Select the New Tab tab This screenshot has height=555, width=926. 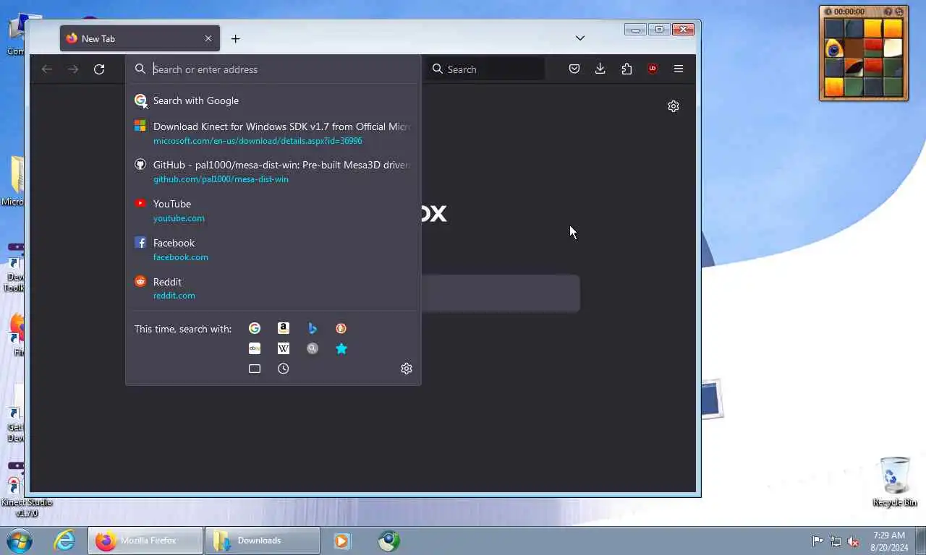click(x=140, y=38)
